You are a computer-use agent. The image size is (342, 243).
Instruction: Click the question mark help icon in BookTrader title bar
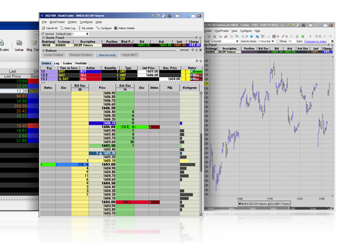[158, 16]
